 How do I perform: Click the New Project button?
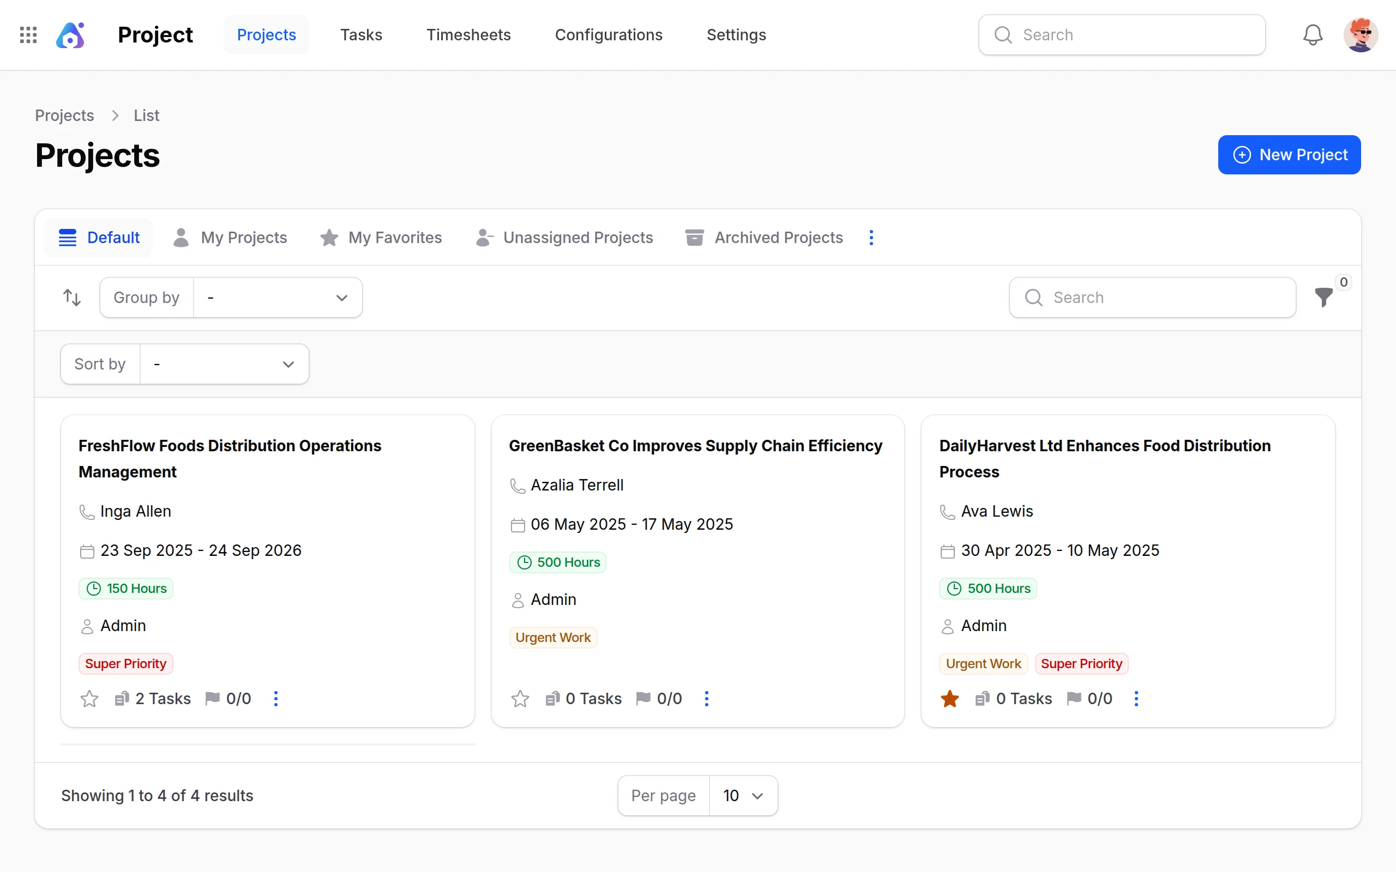coord(1289,155)
